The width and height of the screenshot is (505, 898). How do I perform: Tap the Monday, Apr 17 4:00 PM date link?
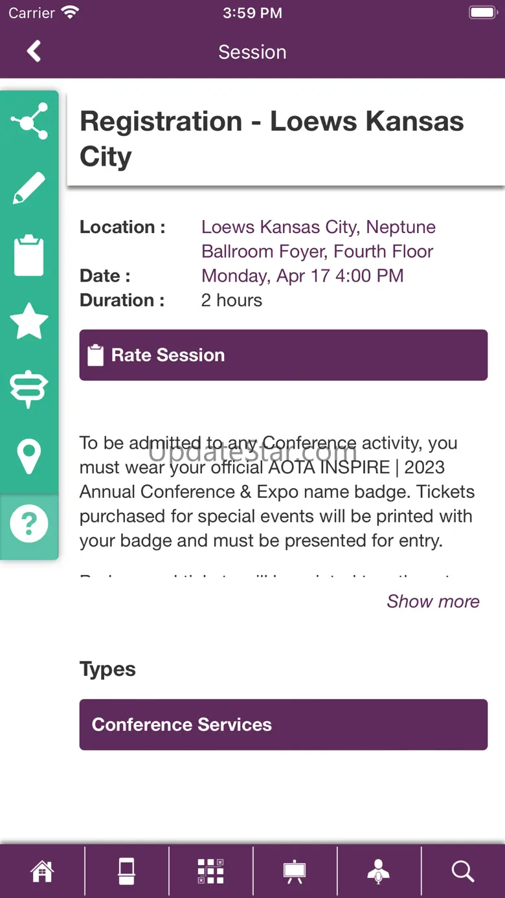pos(302,276)
